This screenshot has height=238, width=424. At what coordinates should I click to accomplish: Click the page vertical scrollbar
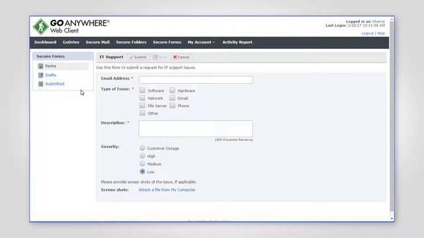tap(392, 116)
